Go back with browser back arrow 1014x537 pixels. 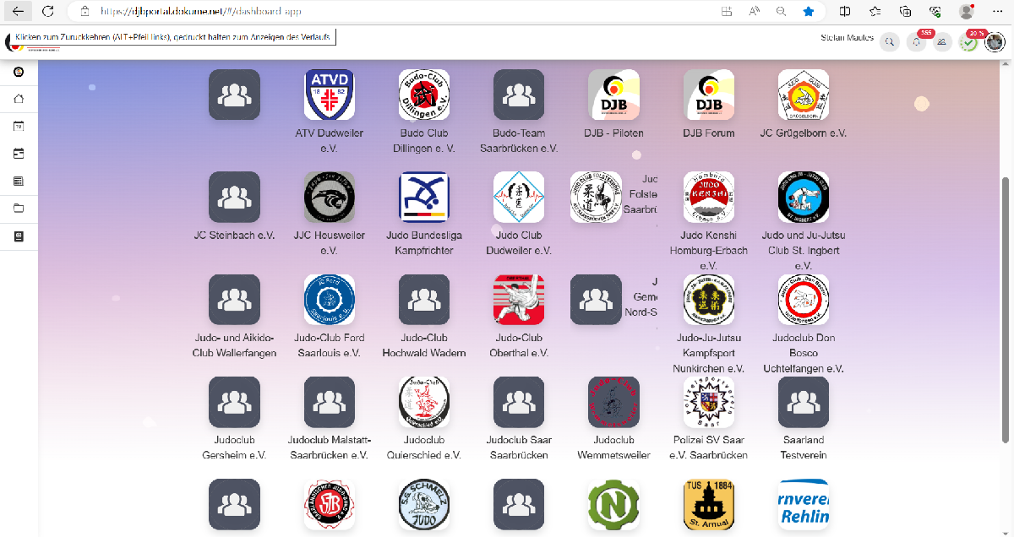18,11
